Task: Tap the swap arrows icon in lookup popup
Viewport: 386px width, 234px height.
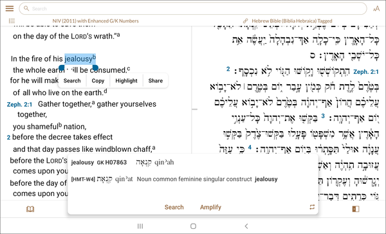Action: click(312, 207)
